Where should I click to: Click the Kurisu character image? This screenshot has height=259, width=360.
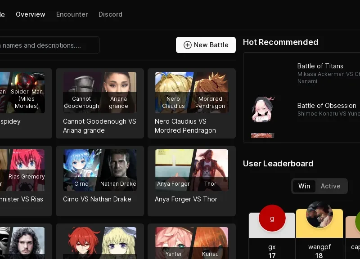pos(210,243)
